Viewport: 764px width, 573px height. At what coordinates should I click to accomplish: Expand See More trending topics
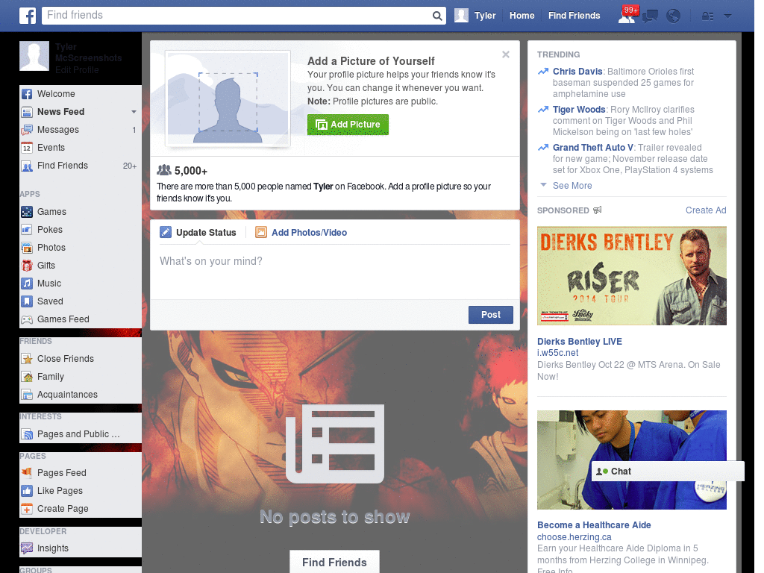pyautogui.click(x=572, y=186)
